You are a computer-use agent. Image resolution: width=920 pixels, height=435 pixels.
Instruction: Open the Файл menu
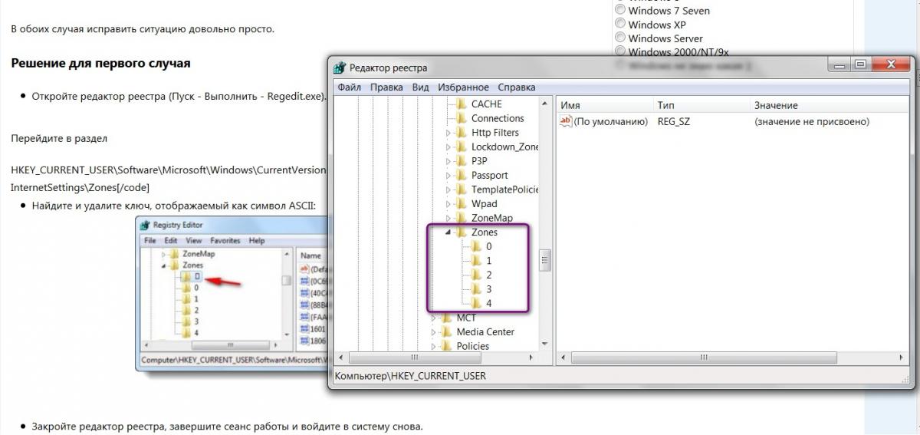coord(349,87)
